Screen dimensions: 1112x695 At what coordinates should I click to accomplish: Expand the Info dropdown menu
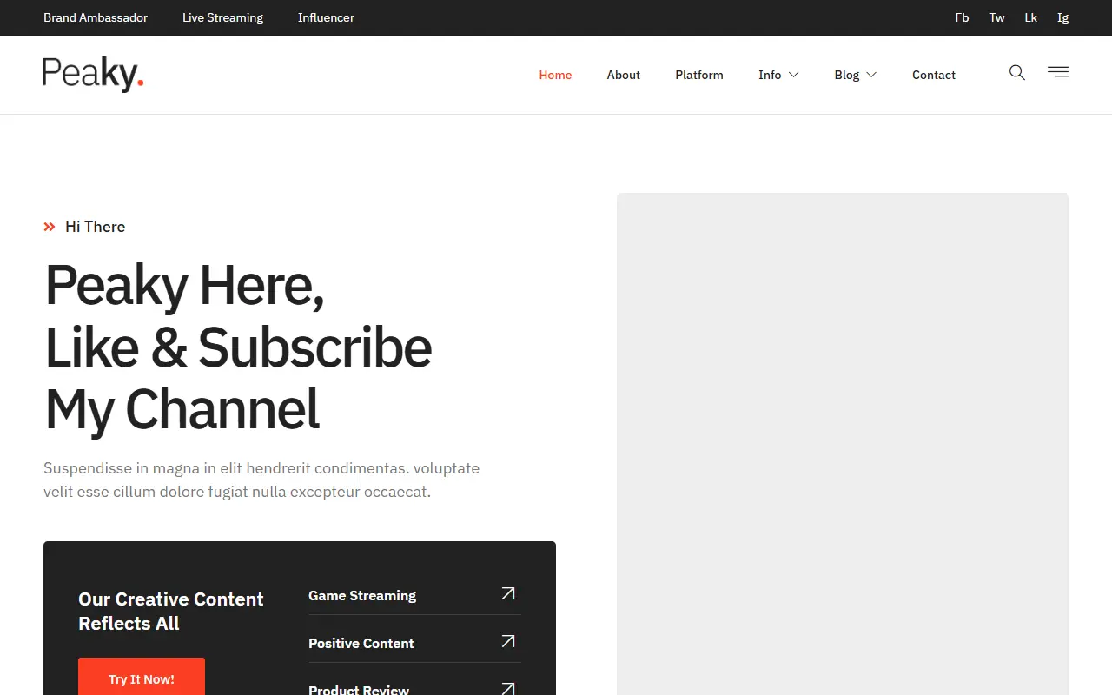[778, 75]
